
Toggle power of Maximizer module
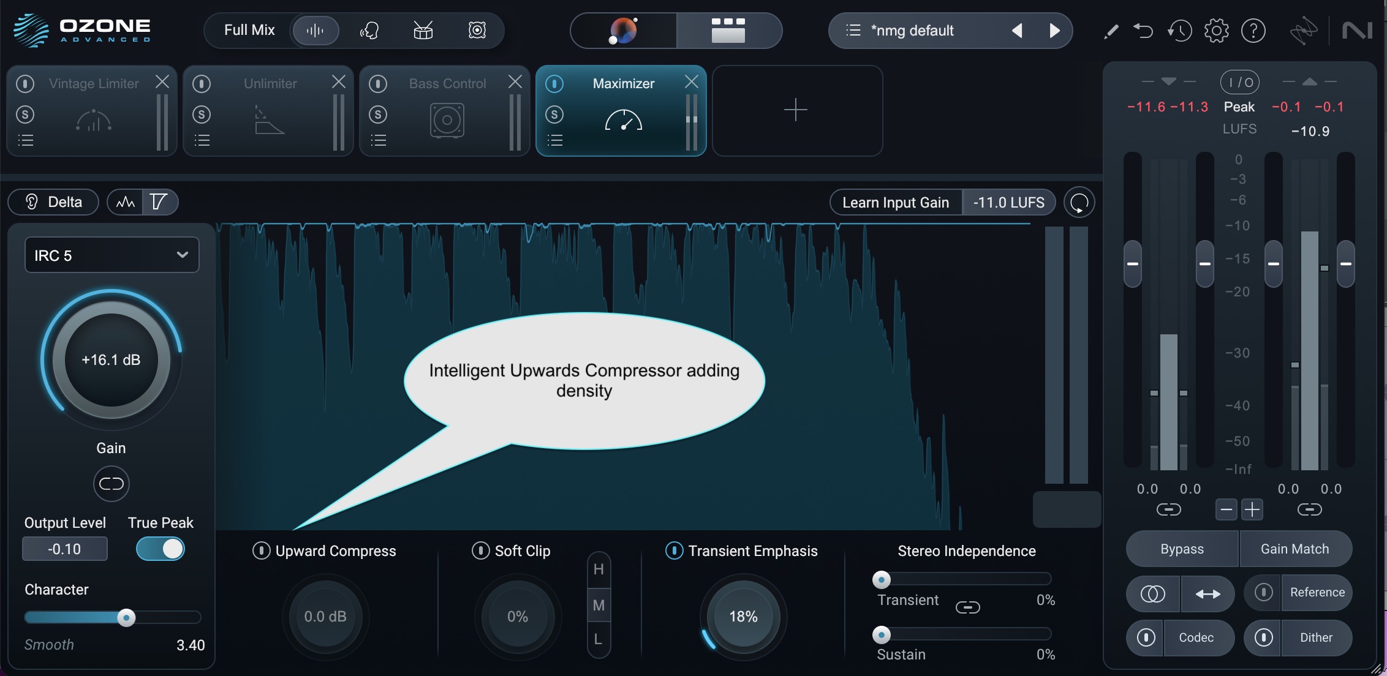pyautogui.click(x=554, y=83)
